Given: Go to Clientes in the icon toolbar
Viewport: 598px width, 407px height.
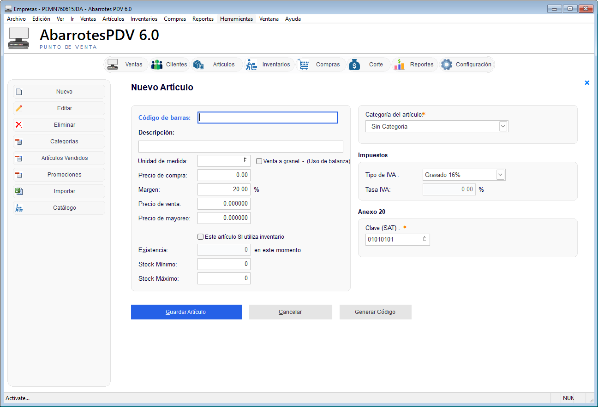Looking at the screenshot, I should point(169,65).
